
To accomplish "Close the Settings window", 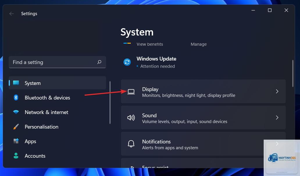I will (x=286, y=10).
